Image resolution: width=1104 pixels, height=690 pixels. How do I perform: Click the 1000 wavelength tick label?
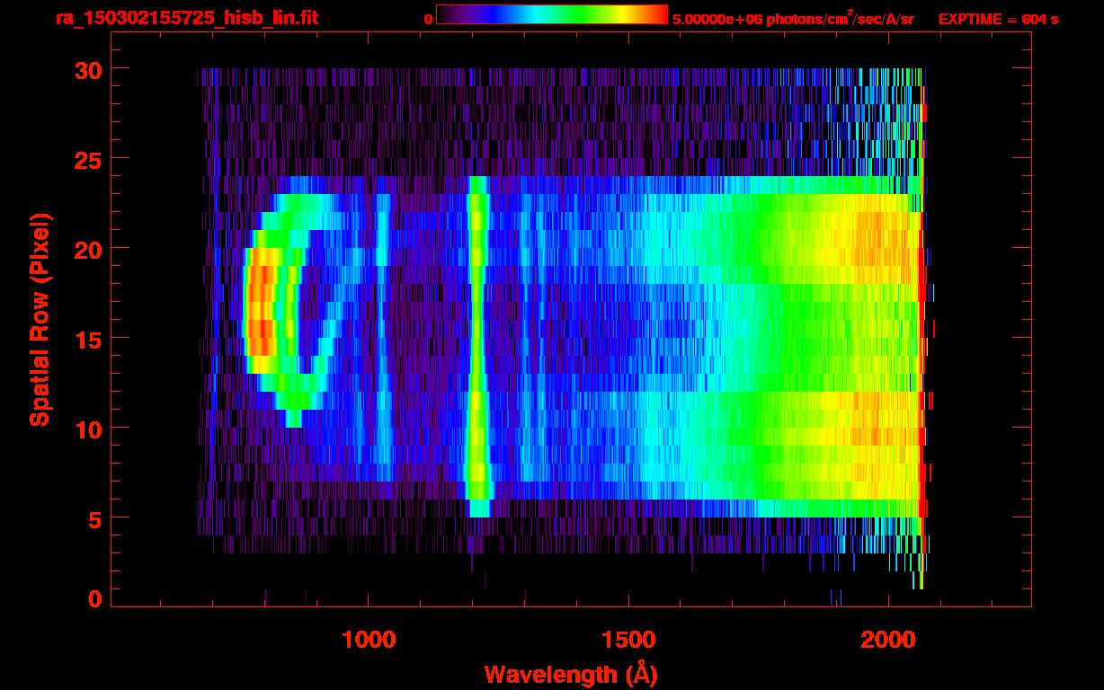pyautogui.click(x=368, y=640)
